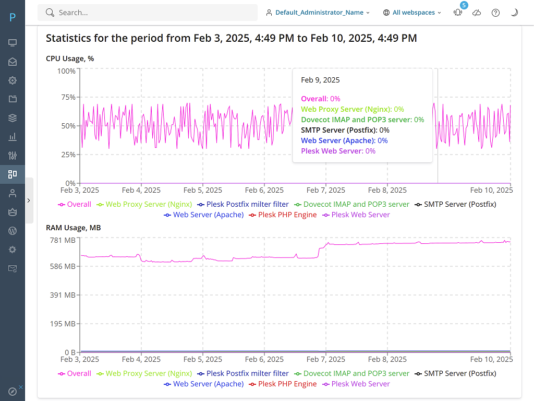Click the compass icon at sidebar bottom
Viewport: 534px width, 401px height.
(x=13, y=391)
